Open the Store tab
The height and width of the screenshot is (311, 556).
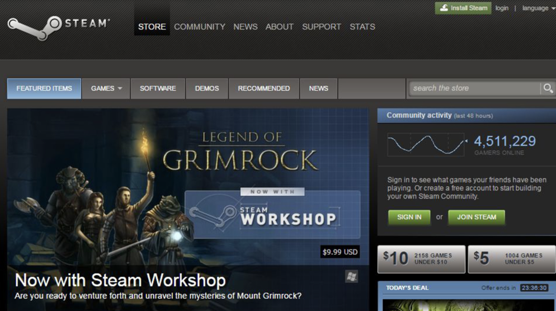tap(152, 27)
